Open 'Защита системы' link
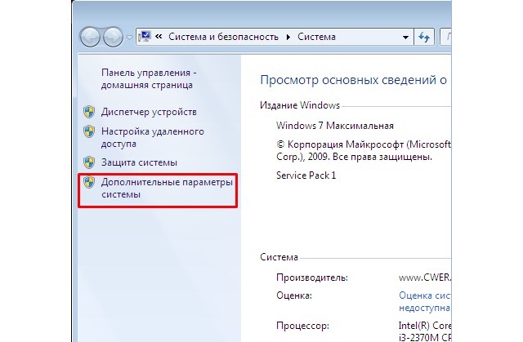Image resolution: width=523 pixels, height=342 pixels. click(x=139, y=162)
